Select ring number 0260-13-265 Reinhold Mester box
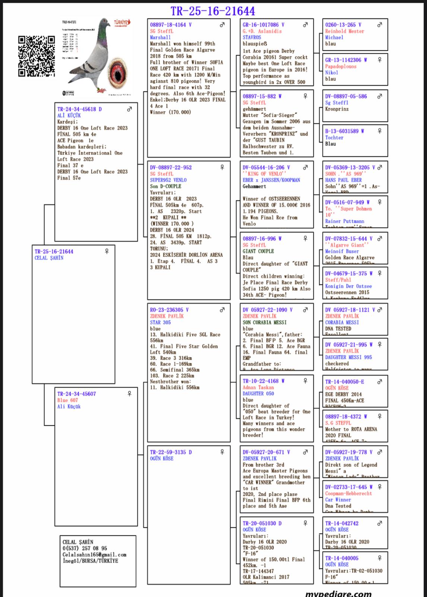 pos(340,25)
